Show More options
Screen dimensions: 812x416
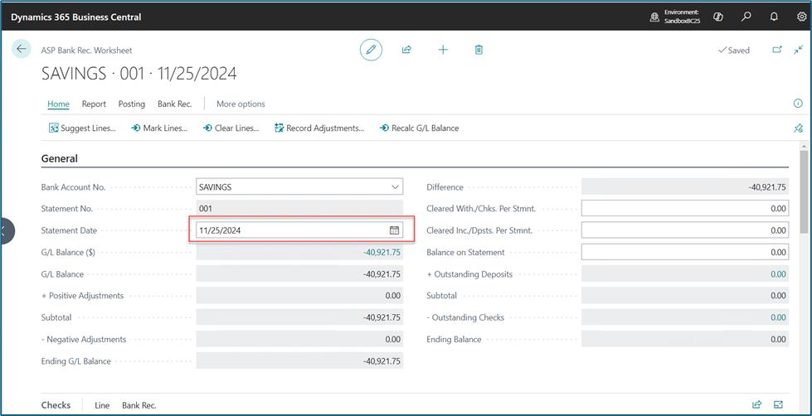tap(241, 104)
